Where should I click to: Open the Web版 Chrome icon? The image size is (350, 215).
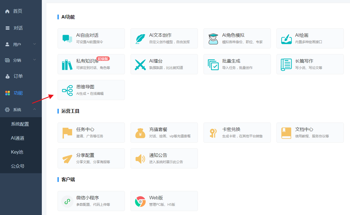(140, 201)
